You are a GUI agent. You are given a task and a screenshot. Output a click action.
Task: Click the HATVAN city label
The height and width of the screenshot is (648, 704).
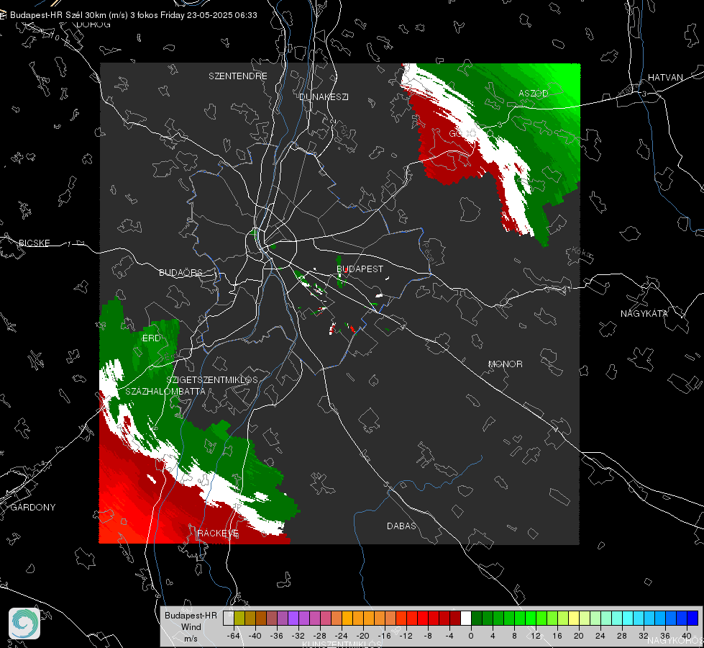[665, 77]
